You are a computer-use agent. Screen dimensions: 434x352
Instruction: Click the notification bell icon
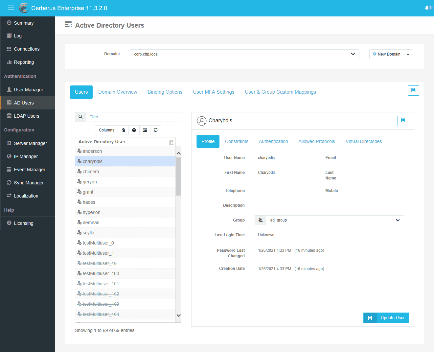(x=427, y=8)
